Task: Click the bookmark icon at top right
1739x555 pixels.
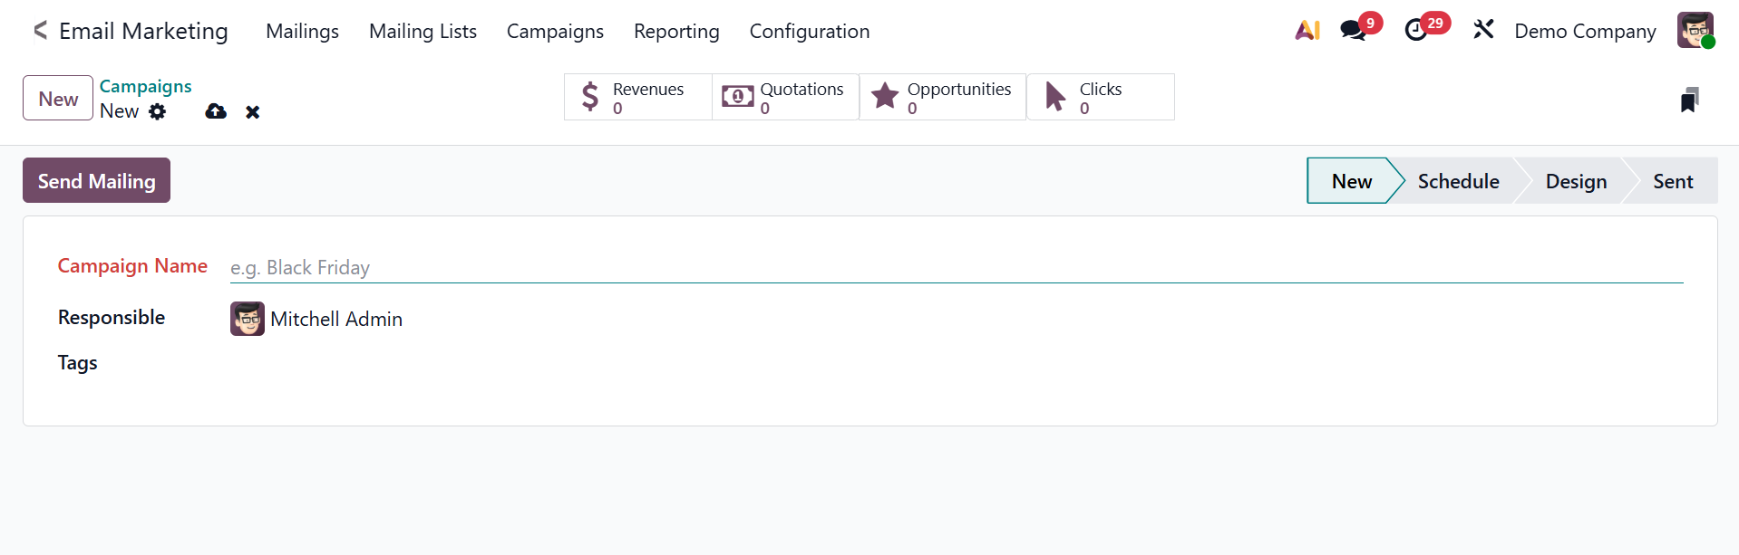Action: pyautogui.click(x=1688, y=100)
